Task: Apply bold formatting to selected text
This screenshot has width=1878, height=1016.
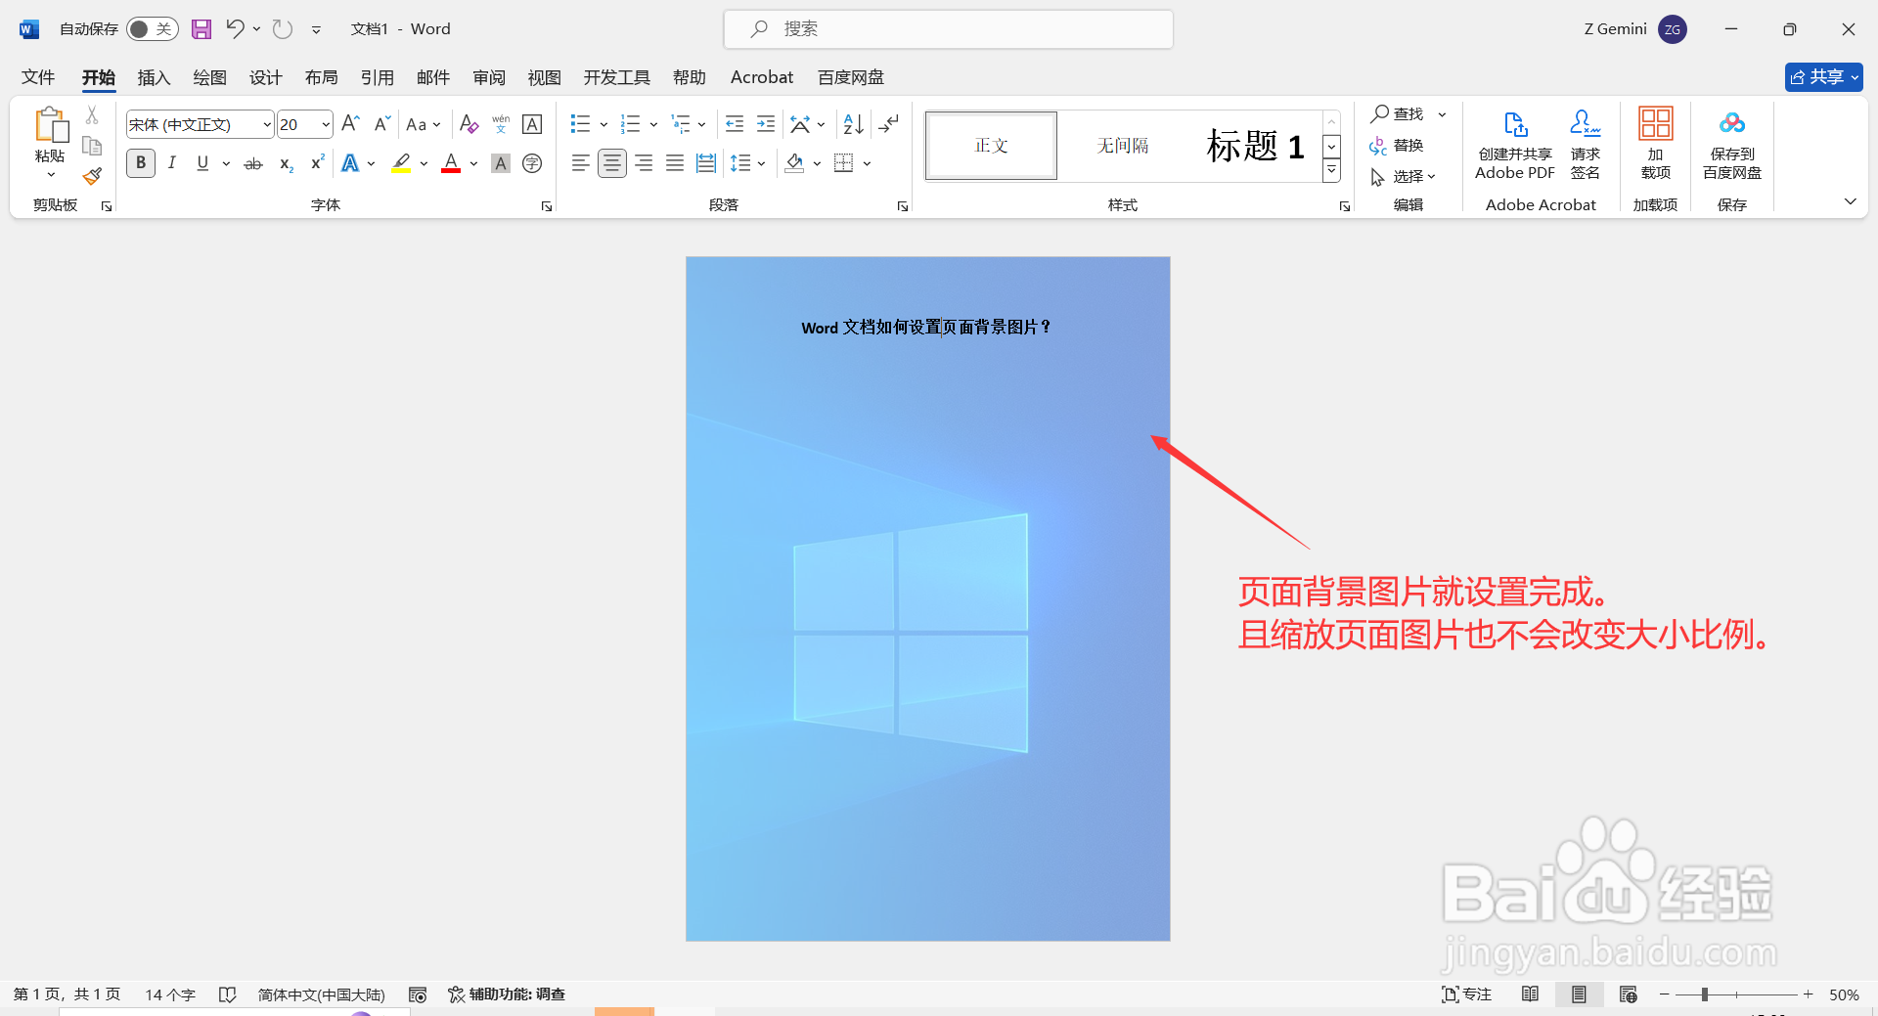Action: click(140, 163)
